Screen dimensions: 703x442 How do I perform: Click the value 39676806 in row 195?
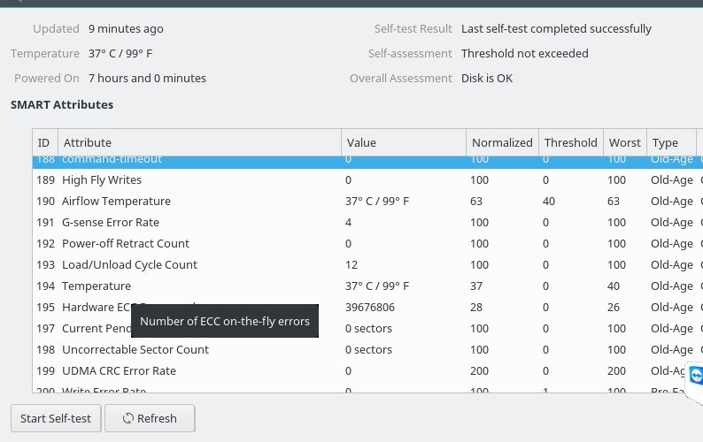point(370,307)
